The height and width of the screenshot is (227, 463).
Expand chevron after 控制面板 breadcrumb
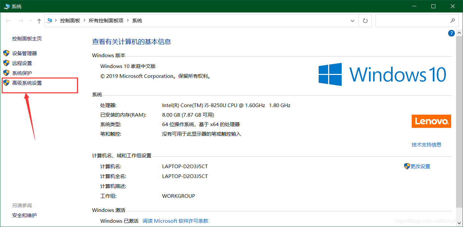(x=85, y=21)
